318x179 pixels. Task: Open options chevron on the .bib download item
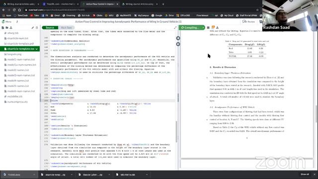click(x=147, y=175)
